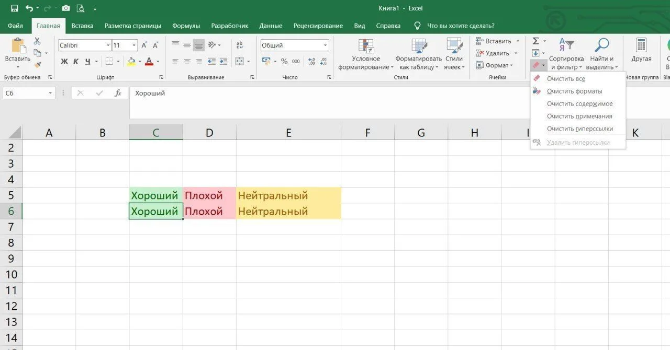Viewport: 670px width, 350px height.
Task: Open the font size 11 dropdown
Action: 134,45
